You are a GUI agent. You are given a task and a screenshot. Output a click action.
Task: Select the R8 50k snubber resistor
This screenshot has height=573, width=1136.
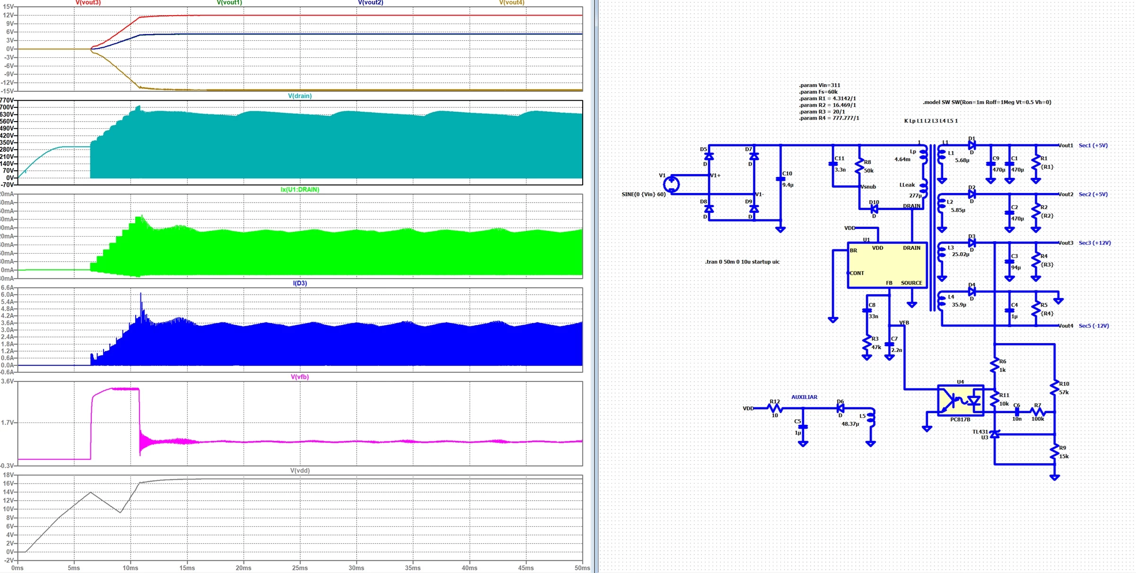[x=859, y=166]
